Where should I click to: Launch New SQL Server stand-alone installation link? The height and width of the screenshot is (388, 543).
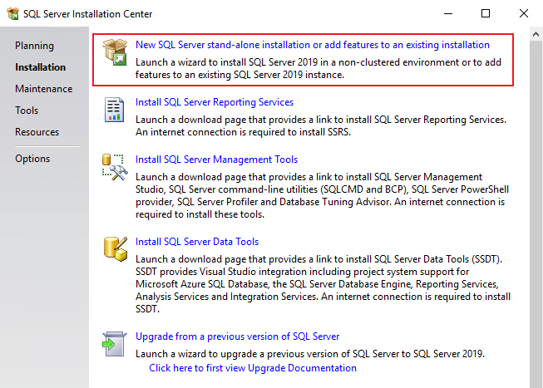(313, 45)
